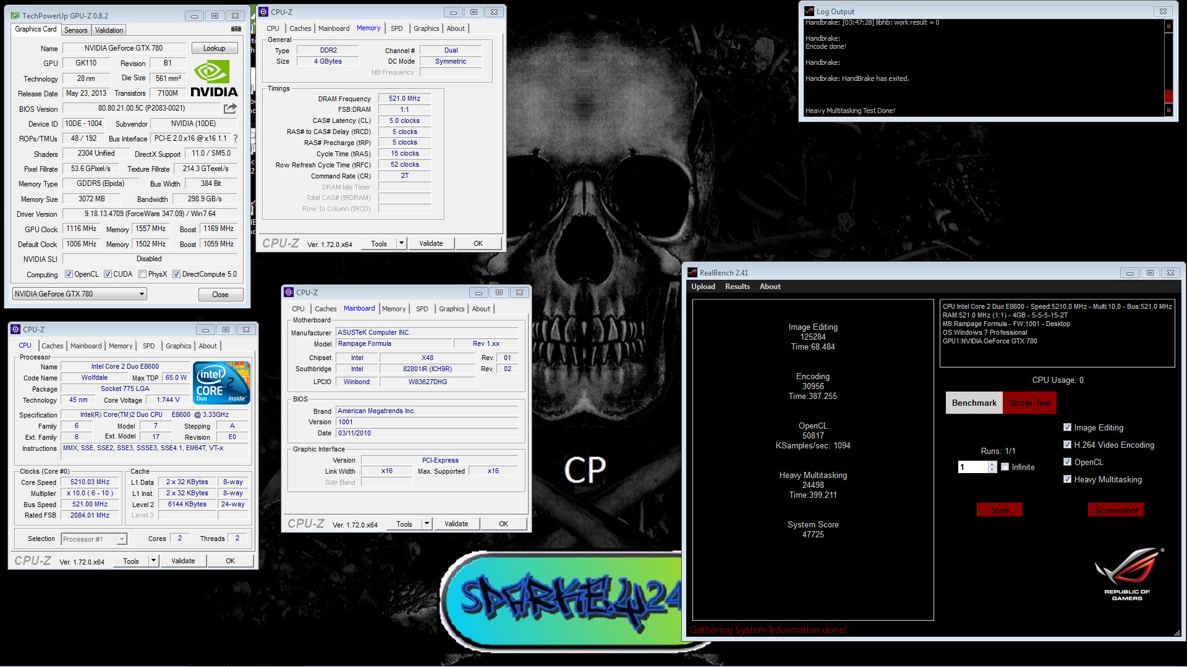This screenshot has width=1187, height=667.
Task: Click the Log Output scrollbar up arrow
Action: [x=1168, y=27]
